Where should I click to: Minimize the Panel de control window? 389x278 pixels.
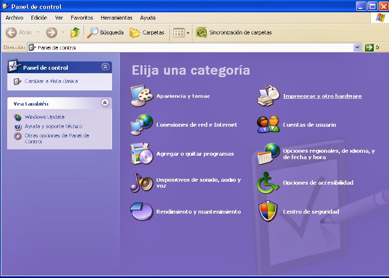361,6
